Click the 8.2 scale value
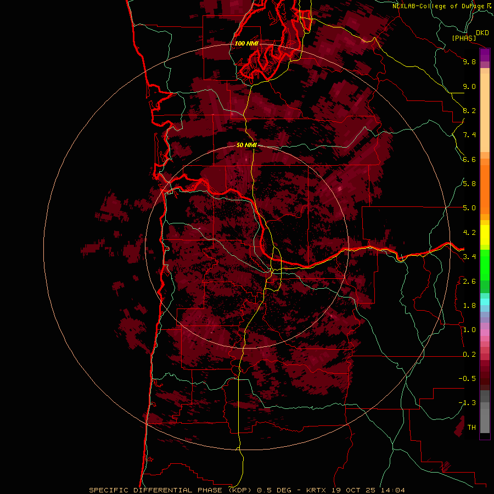494x494 pixels. click(x=469, y=110)
